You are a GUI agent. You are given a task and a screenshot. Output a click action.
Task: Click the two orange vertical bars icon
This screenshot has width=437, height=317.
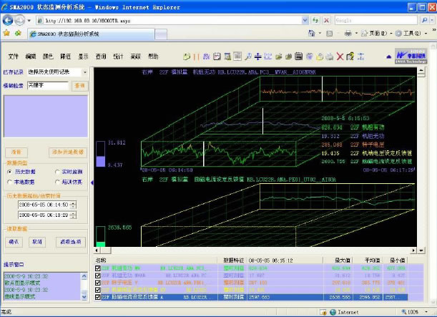[196, 57]
